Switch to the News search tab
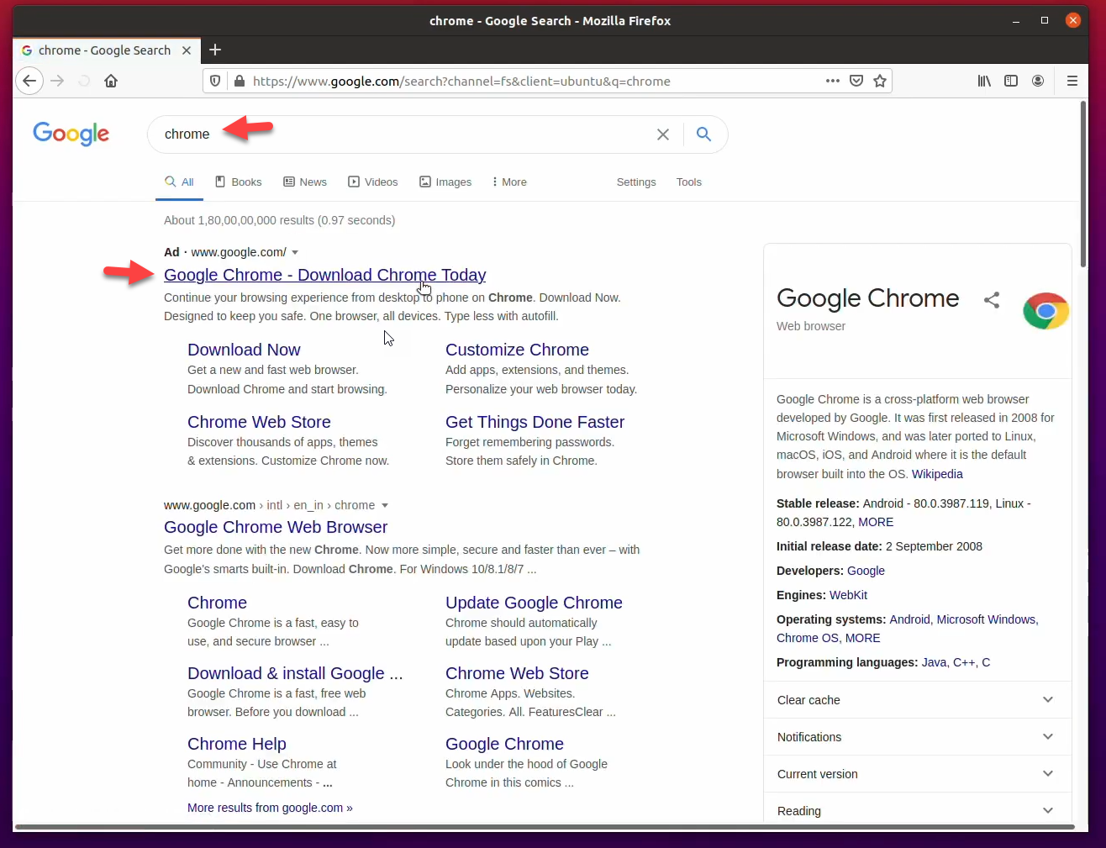The image size is (1106, 848). pyautogui.click(x=305, y=182)
